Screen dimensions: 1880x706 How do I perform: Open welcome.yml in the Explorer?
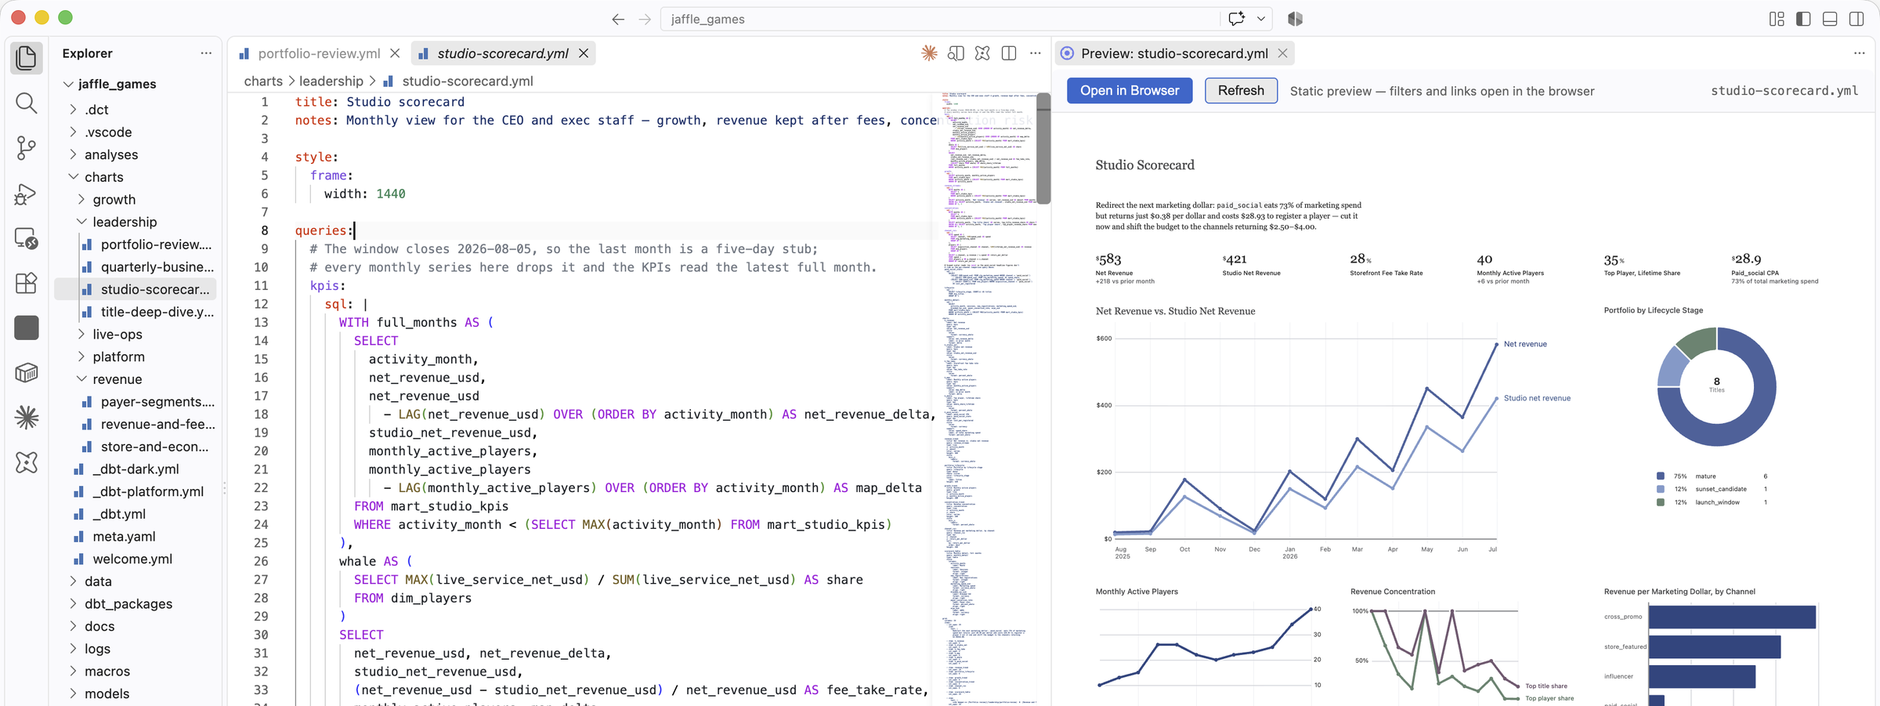coord(132,559)
